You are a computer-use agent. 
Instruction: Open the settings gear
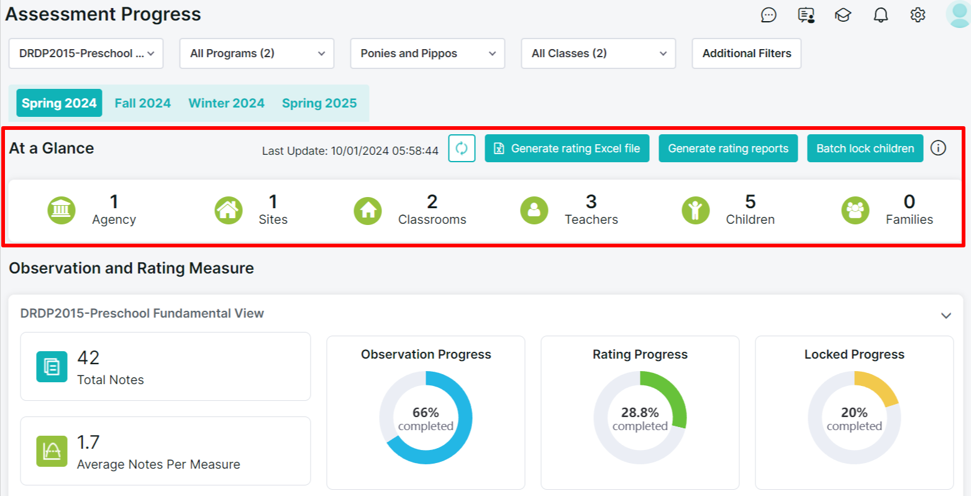point(918,15)
